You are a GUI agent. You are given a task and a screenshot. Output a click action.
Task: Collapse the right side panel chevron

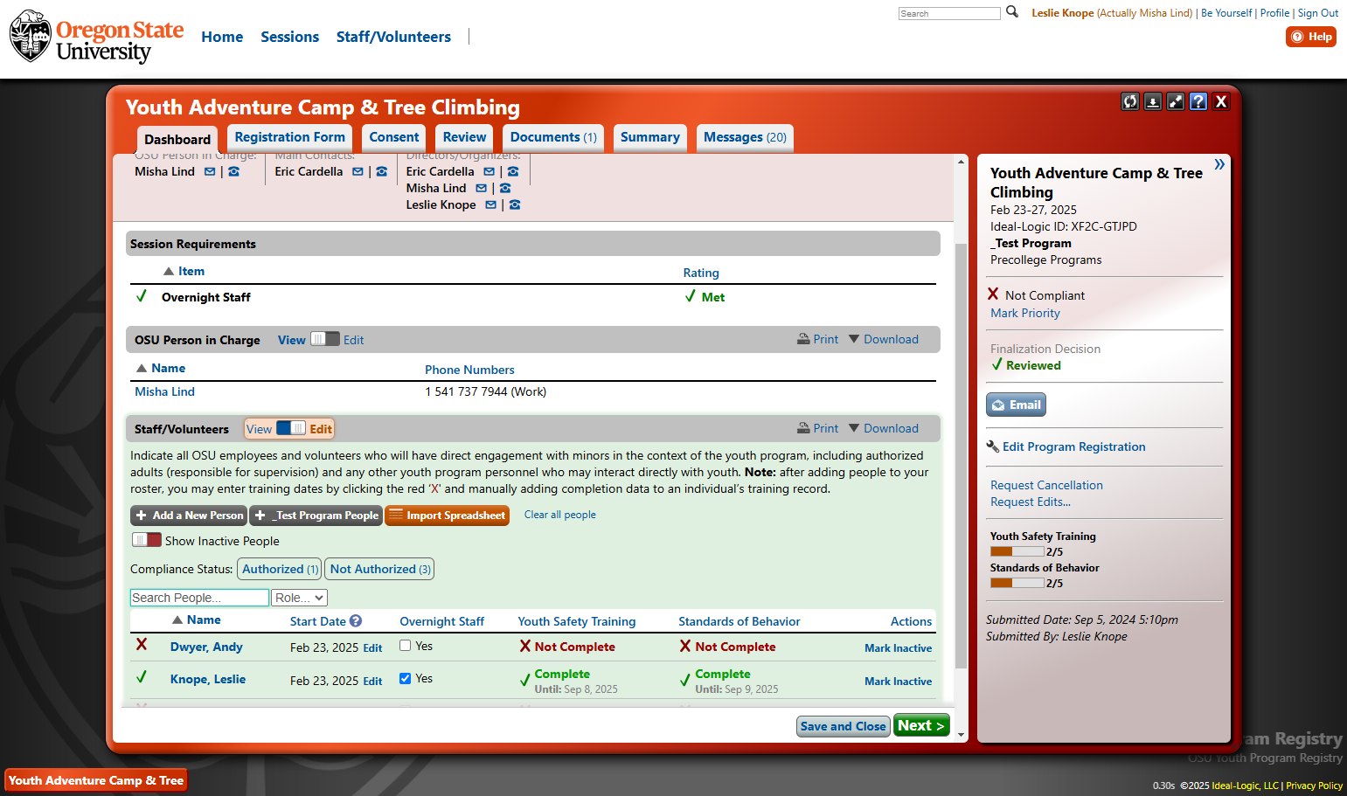pos(1219,164)
